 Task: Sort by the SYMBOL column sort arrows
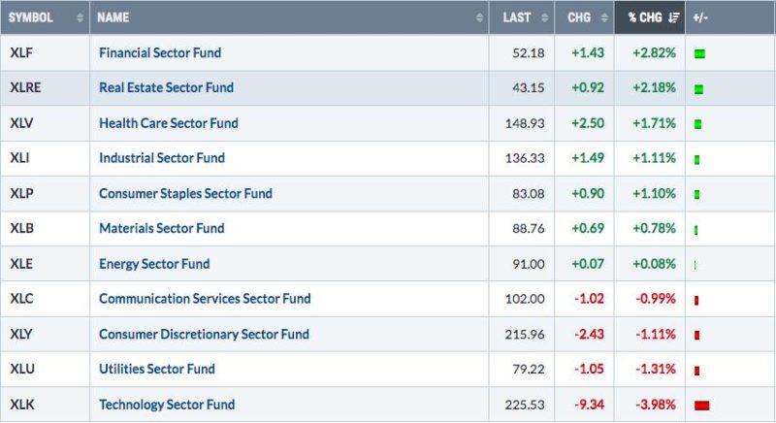pos(80,17)
